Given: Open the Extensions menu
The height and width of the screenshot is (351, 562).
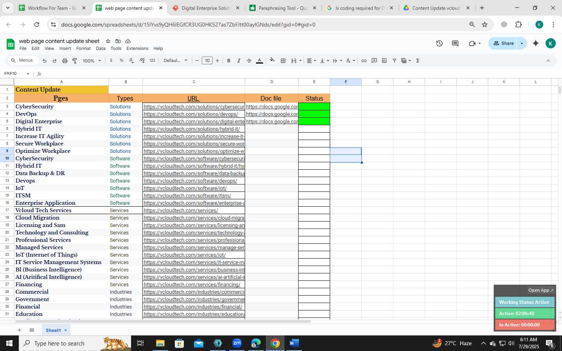Looking at the screenshot, I should pos(137,48).
